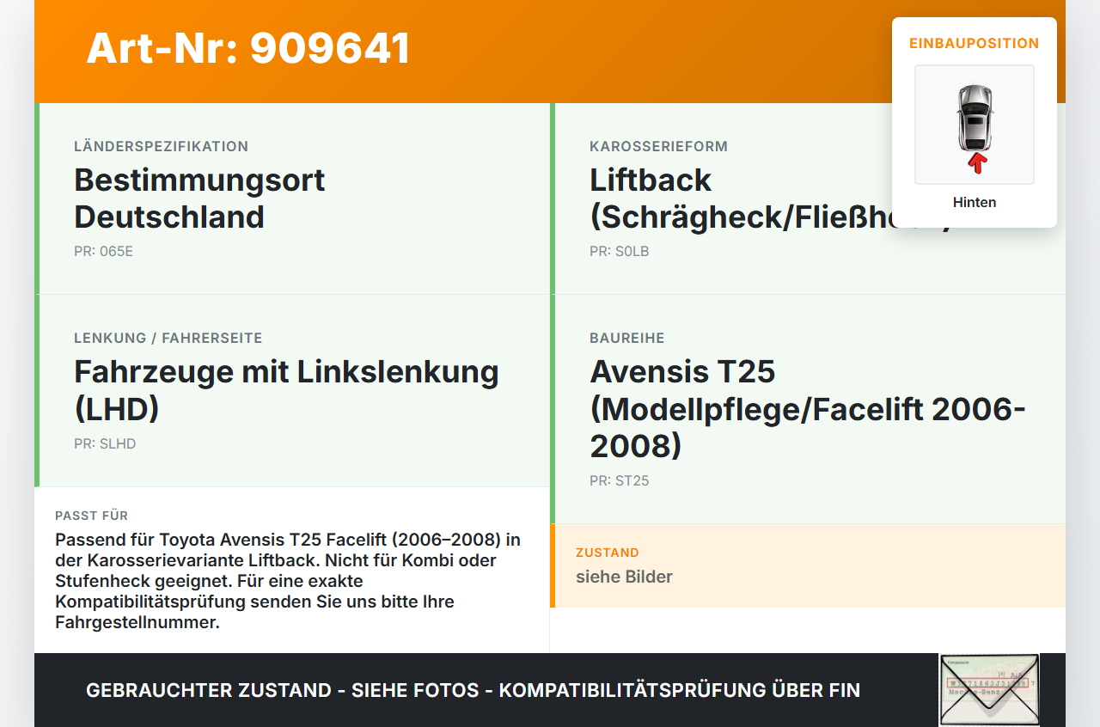Click the siehe Bilder text
Viewport: 1100px width, 727px height.
624,577
